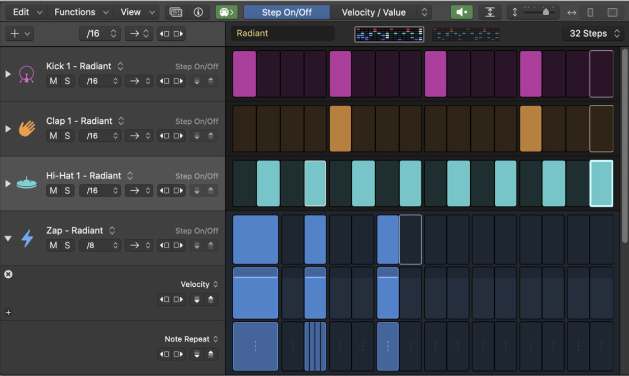This screenshot has width=629, height=376.
Task: Mute the Clap 1 row
Action: (53, 136)
